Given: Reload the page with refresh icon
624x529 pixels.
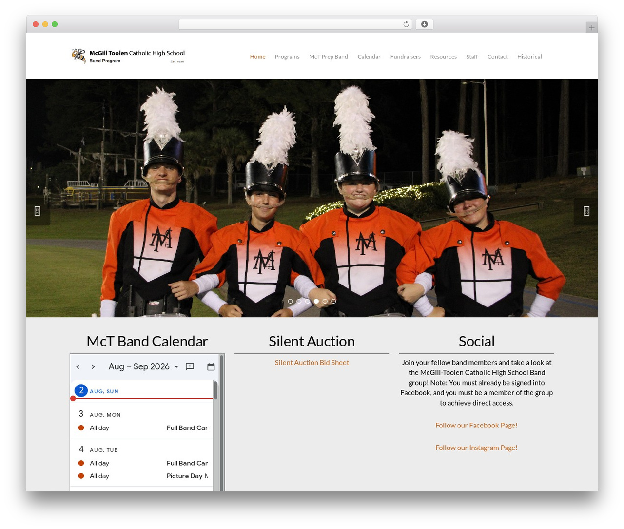Looking at the screenshot, I should click(406, 24).
